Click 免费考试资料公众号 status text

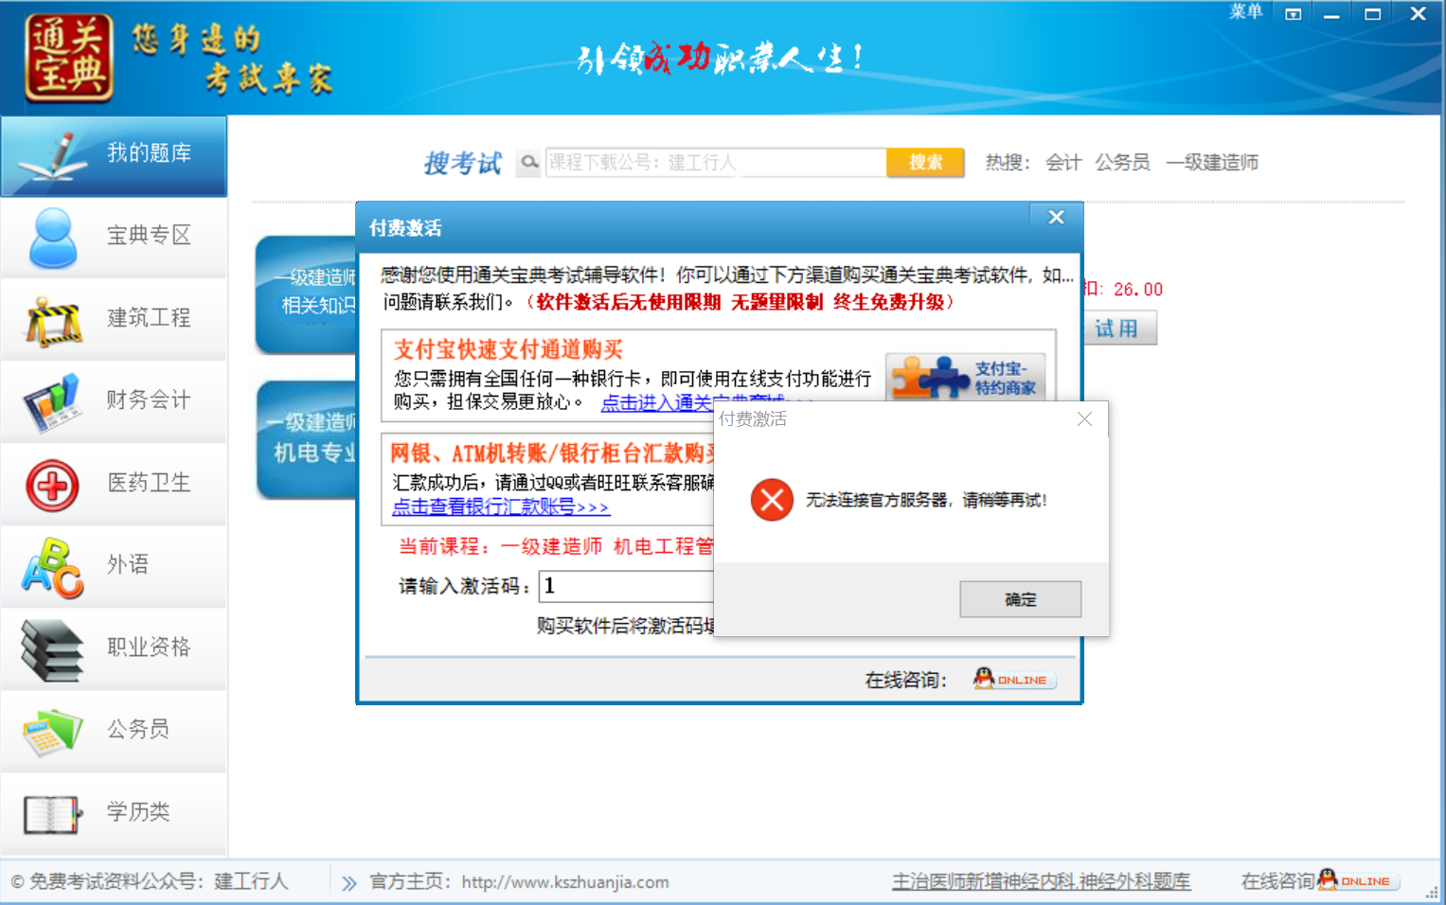coord(149,881)
